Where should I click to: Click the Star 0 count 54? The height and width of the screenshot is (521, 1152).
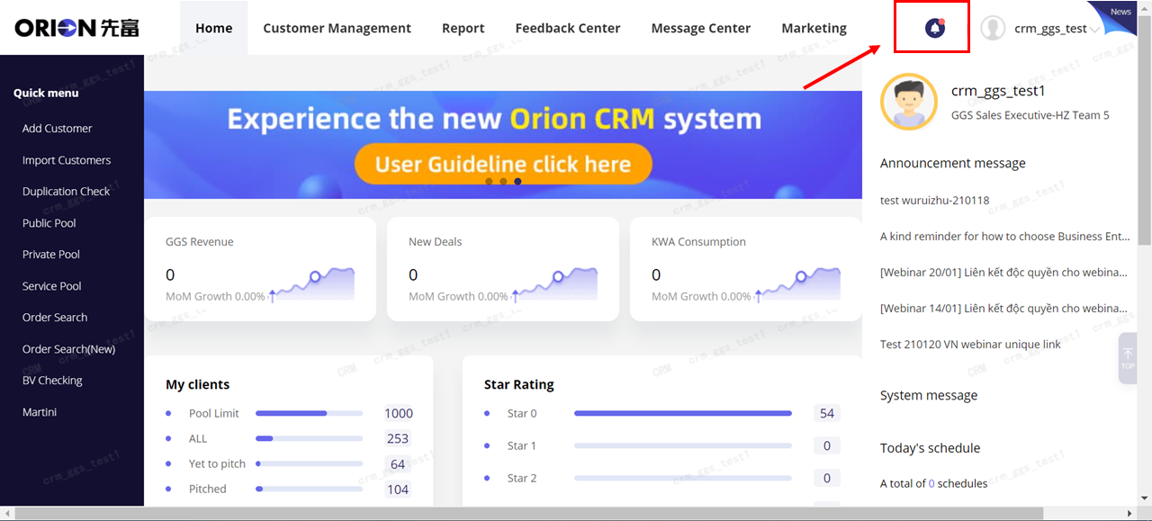point(827,414)
